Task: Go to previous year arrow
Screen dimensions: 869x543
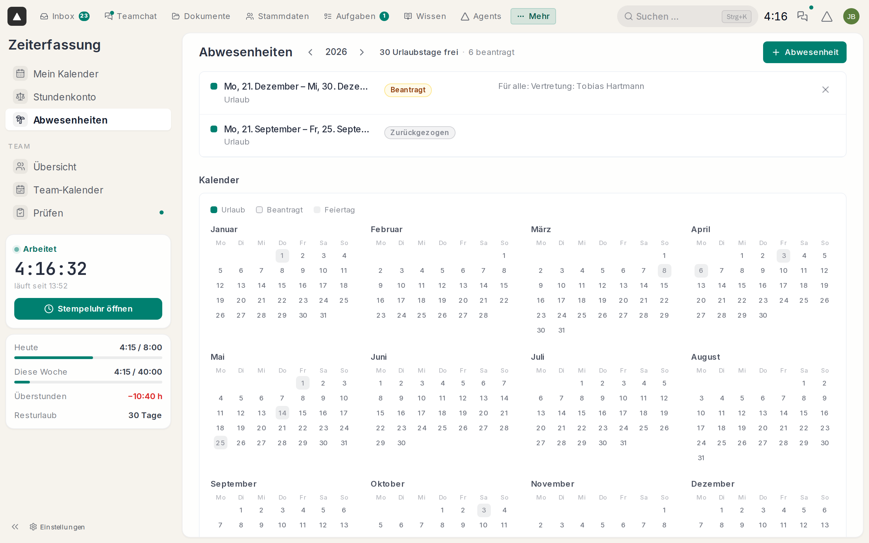Action: coord(310,52)
